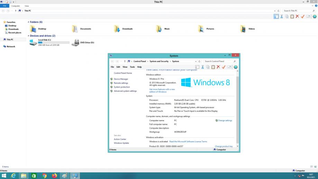318x179 pixels.
Task: Click the email icon in System window toolbar
Action: click(x=229, y=67)
